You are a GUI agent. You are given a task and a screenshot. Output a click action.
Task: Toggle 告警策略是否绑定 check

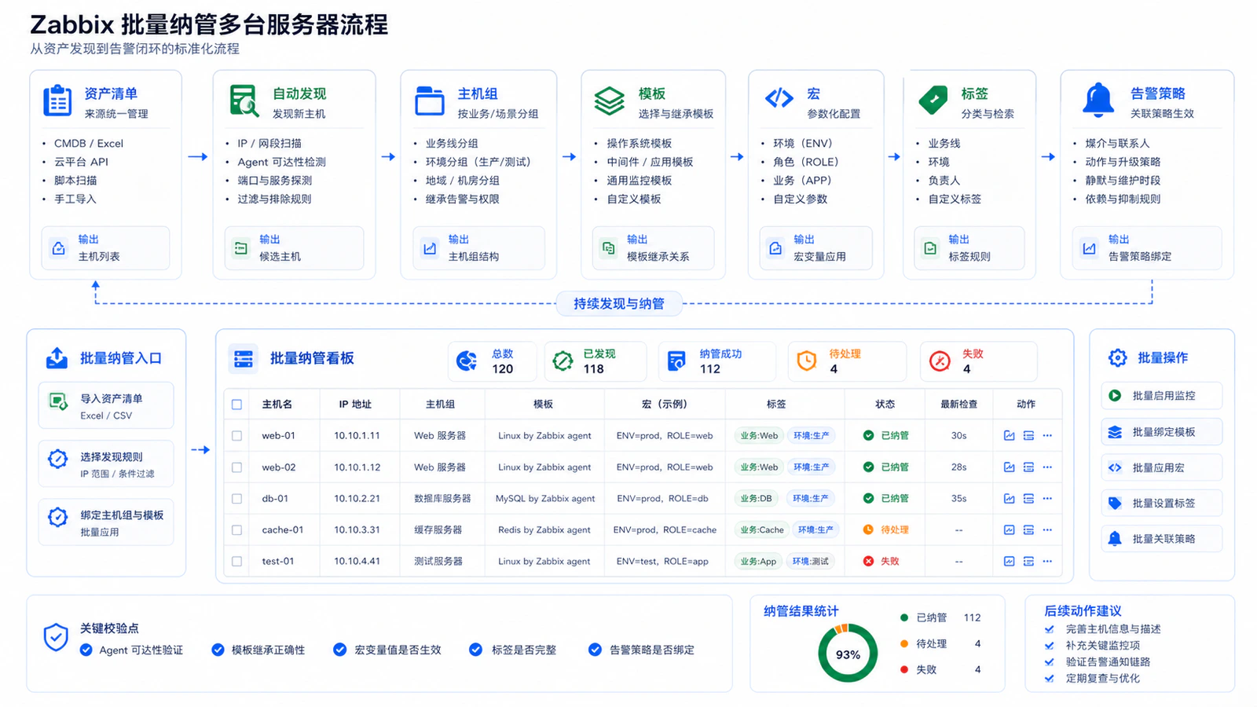tap(596, 650)
